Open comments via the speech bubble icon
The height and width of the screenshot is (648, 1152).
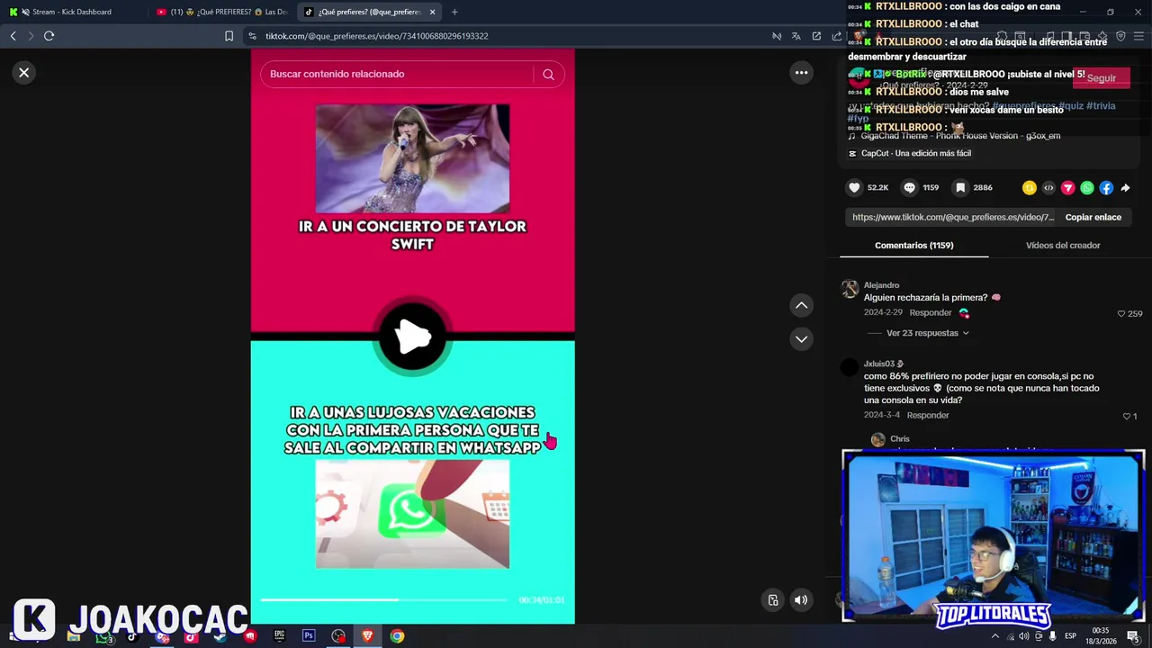909,188
